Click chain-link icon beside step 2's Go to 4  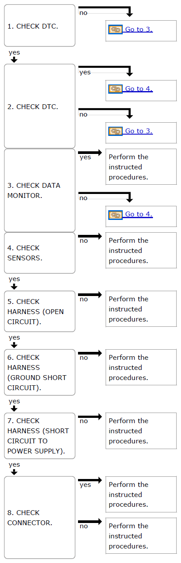click(115, 89)
